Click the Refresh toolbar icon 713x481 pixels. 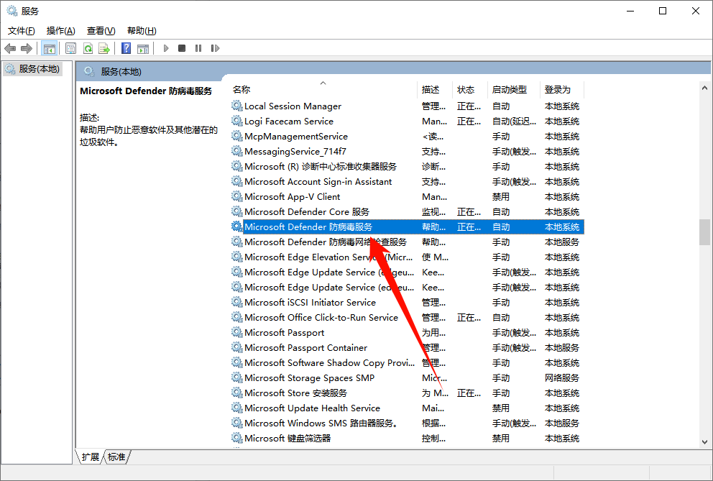pos(88,48)
